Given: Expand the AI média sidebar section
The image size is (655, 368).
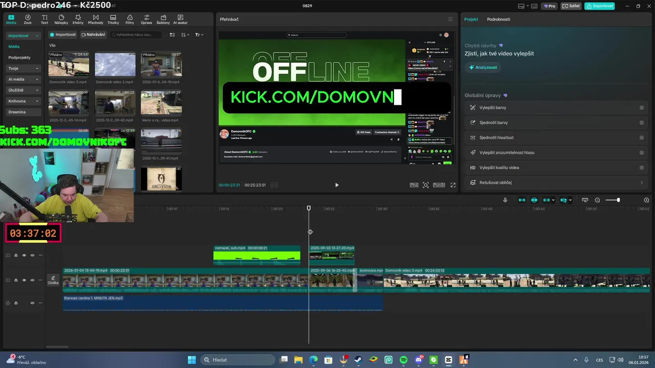Looking at the screenshot, I should [x=24, y=79].
